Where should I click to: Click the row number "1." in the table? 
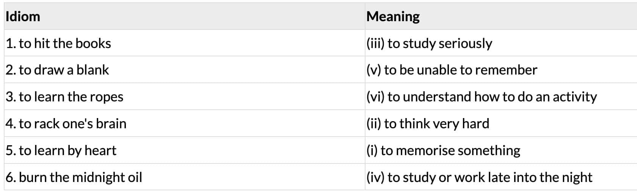tap(11, 44)
